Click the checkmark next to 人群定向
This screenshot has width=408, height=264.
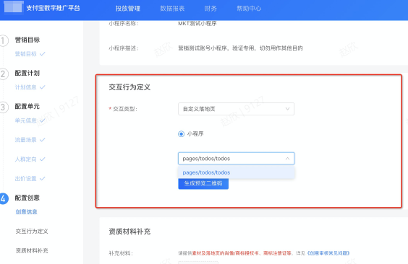point(43,159)
